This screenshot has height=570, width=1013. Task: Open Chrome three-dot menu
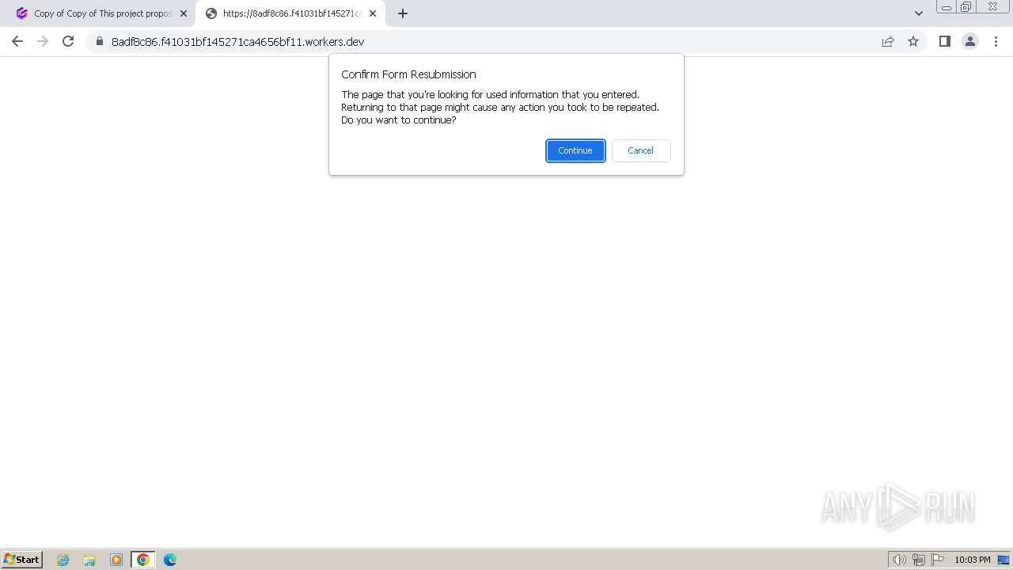996,41
